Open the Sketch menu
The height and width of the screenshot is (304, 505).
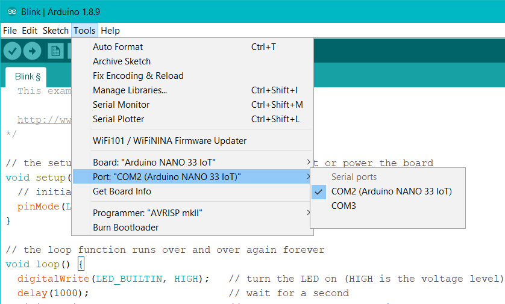pos(55,31)
